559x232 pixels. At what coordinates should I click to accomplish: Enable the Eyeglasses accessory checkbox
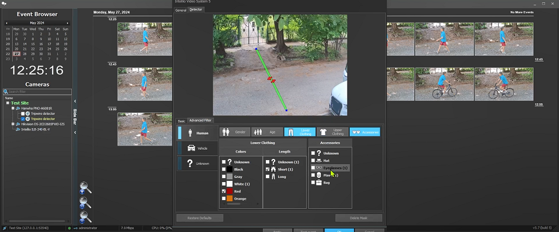(x=313, y=168)
